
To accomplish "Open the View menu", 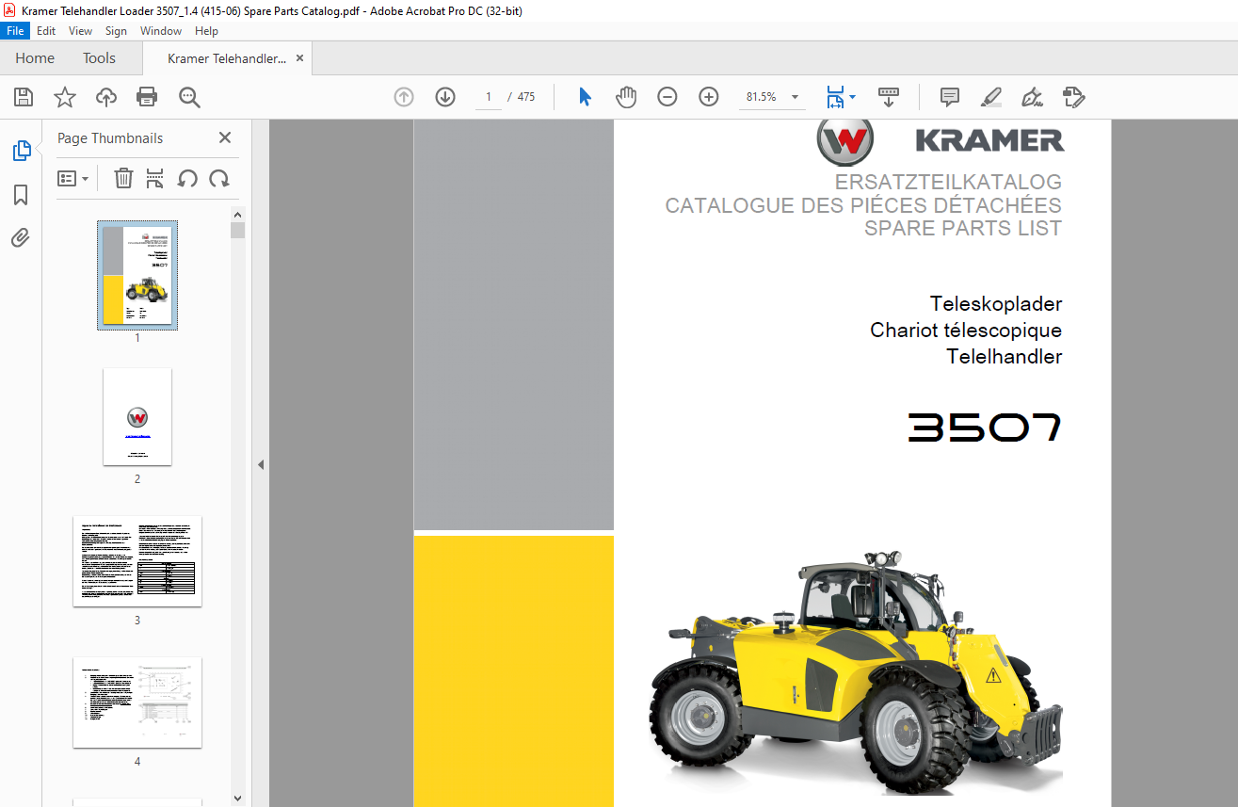I will pyautogui.click(x=81, y=31).
